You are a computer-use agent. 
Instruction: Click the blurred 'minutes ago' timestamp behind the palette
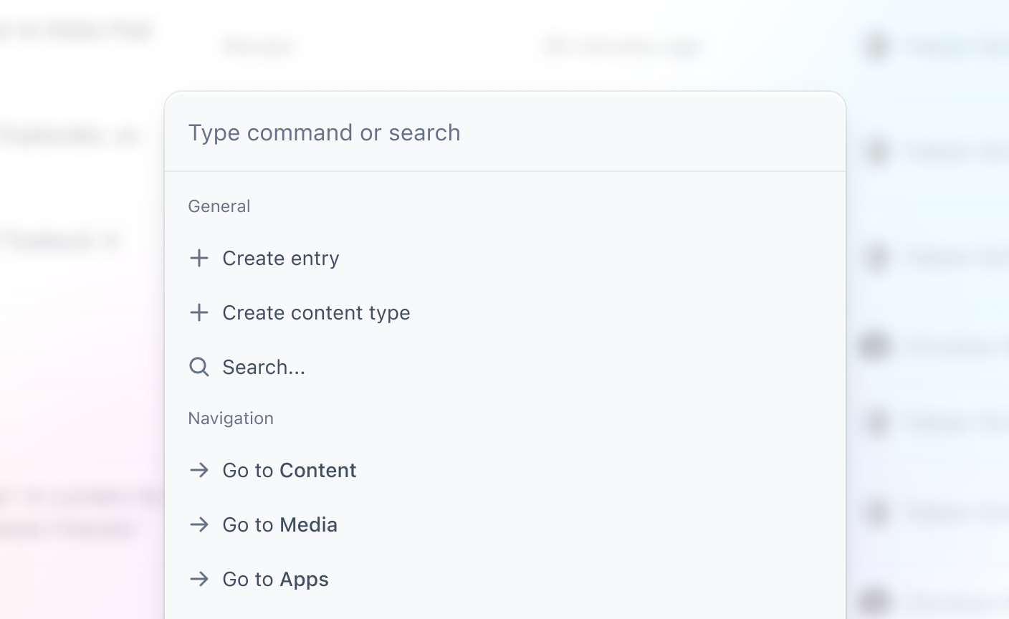(622, 47)
